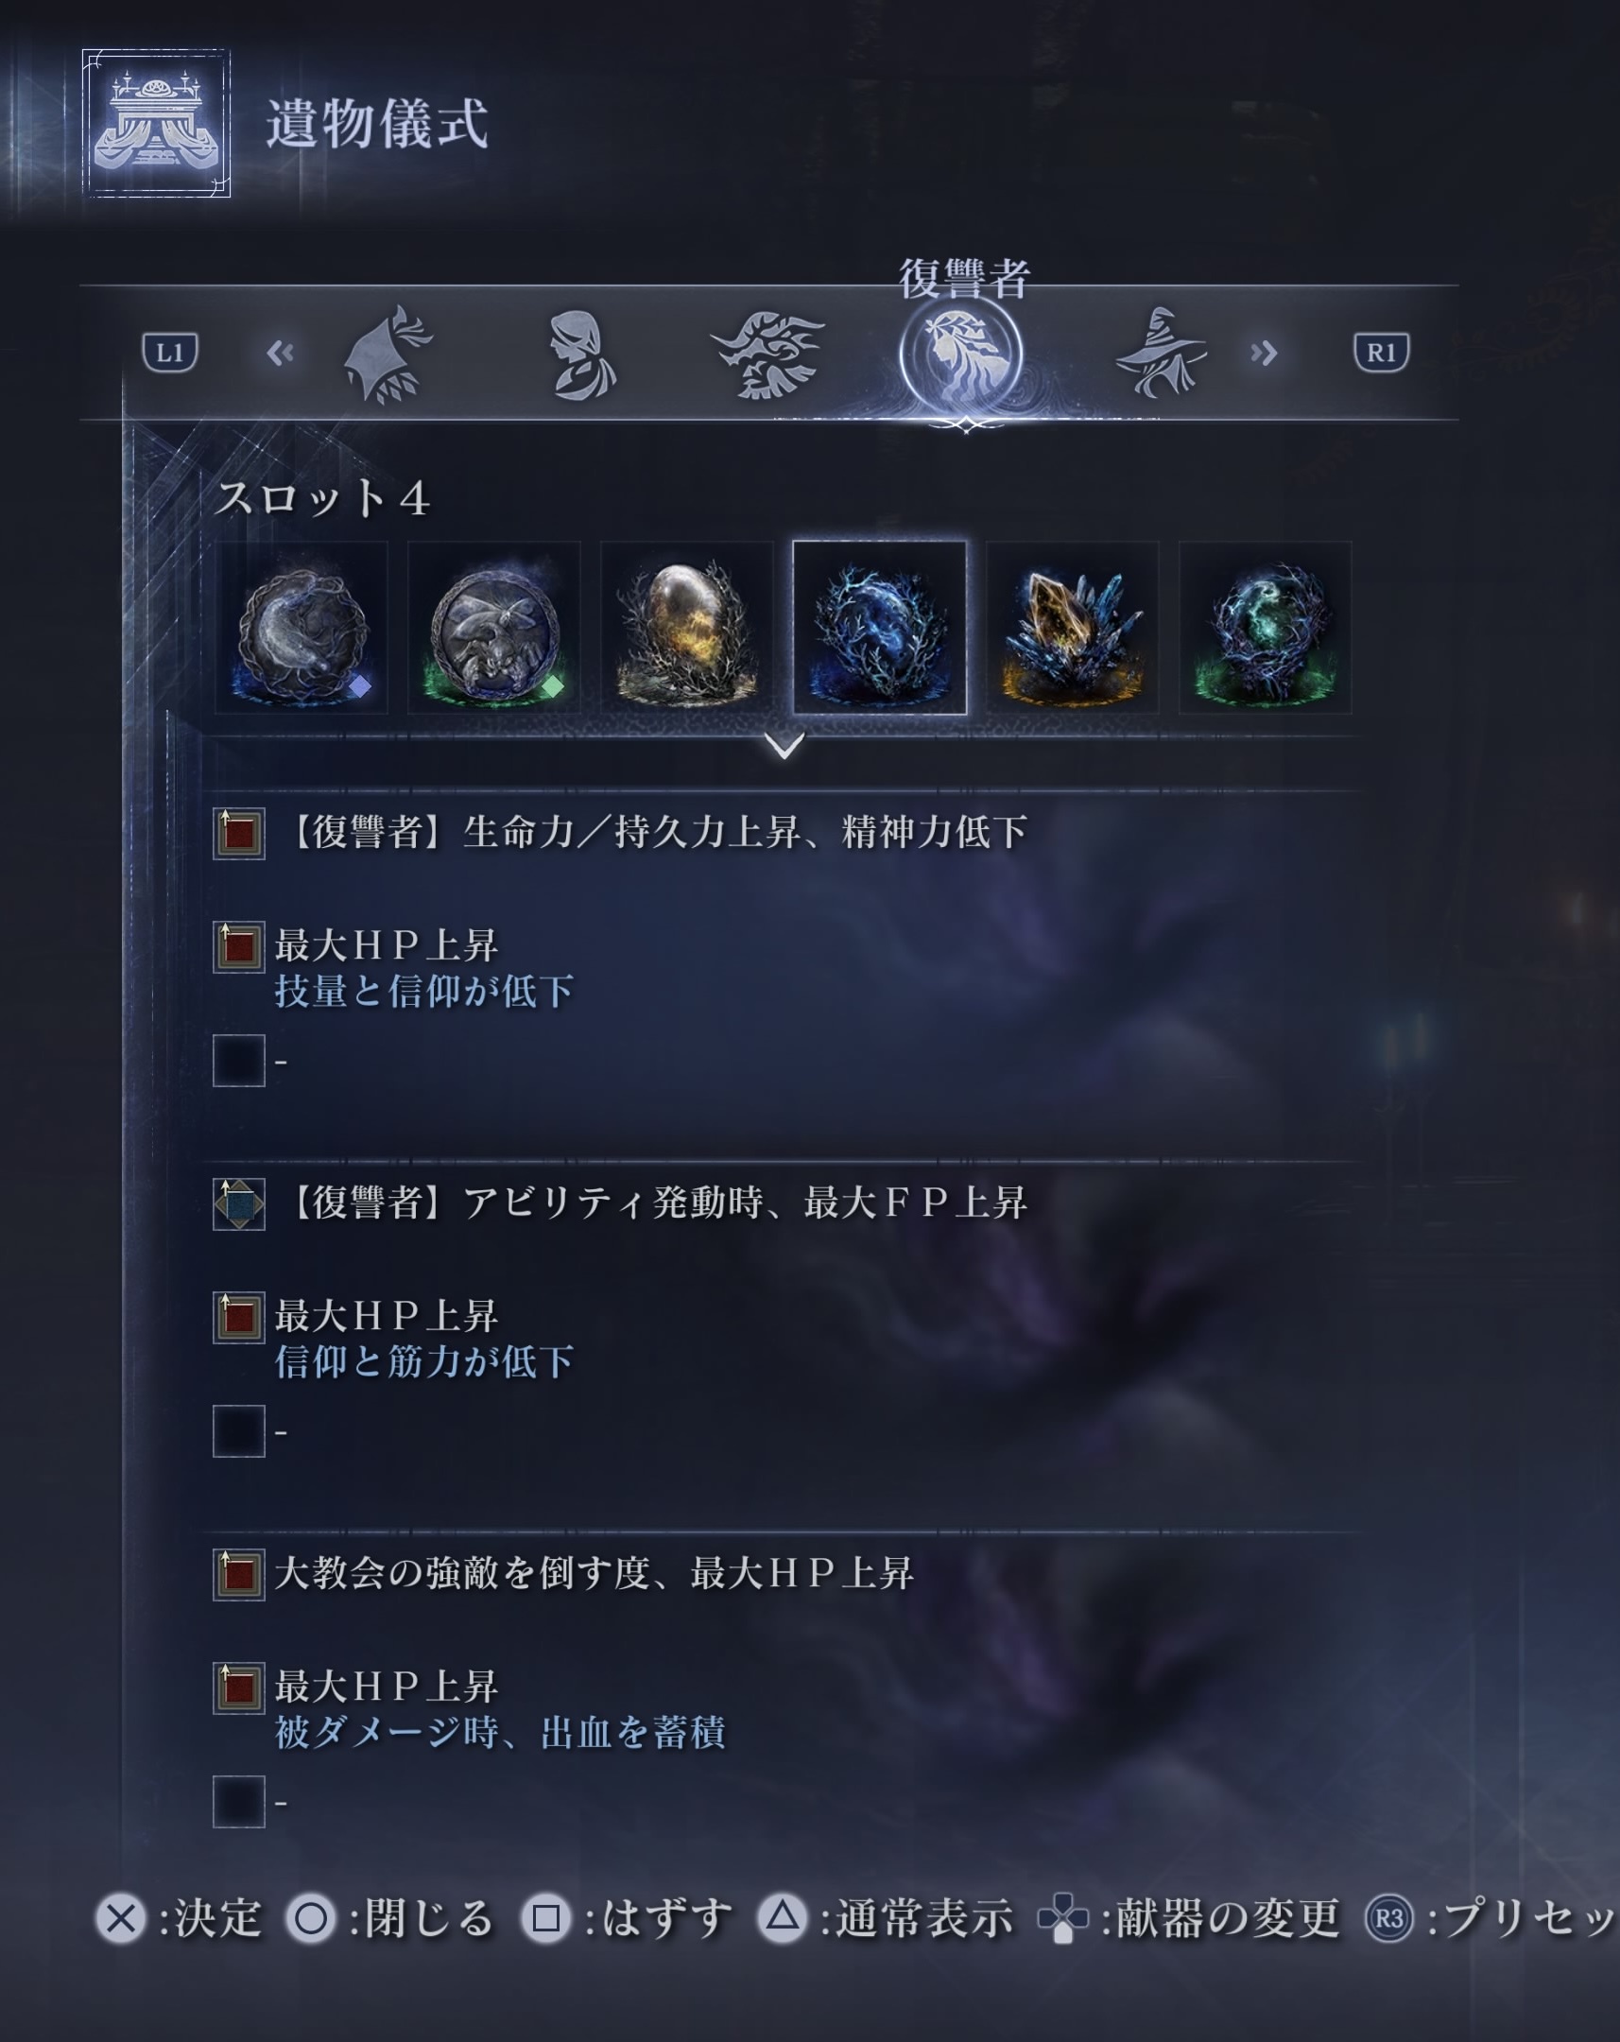Screen dimensions: 1620x2042
Task: Select the feathered cloak character icon
Action: [x=388, y=354]
